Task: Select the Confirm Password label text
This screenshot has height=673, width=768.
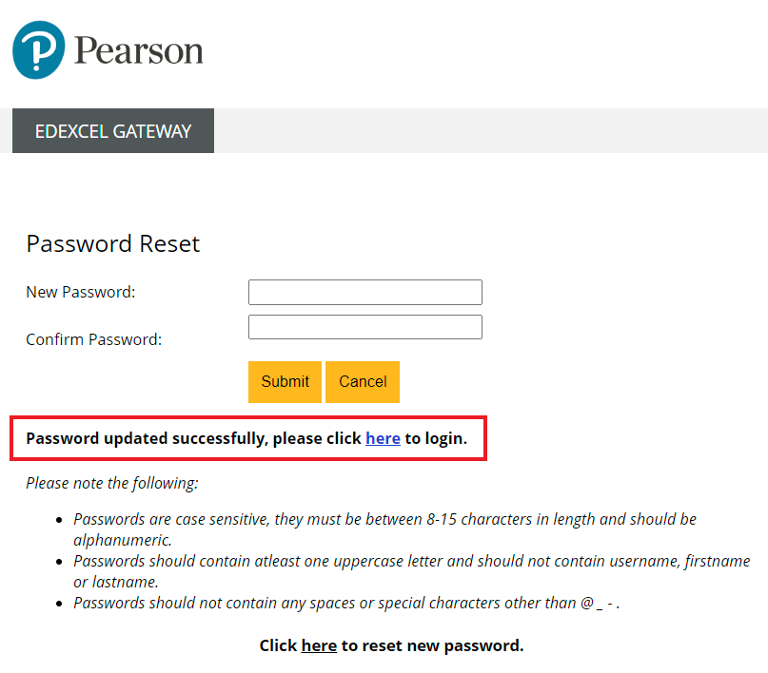Action: 92,338
